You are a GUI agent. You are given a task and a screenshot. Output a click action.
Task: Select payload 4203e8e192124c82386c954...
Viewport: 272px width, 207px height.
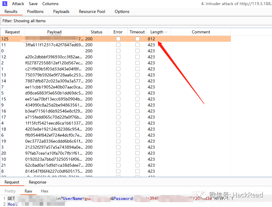point(54,129)
